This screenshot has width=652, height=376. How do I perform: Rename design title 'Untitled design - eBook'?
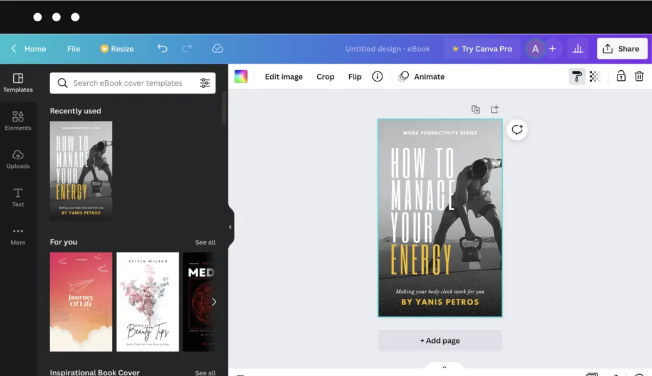click(387, 49)
